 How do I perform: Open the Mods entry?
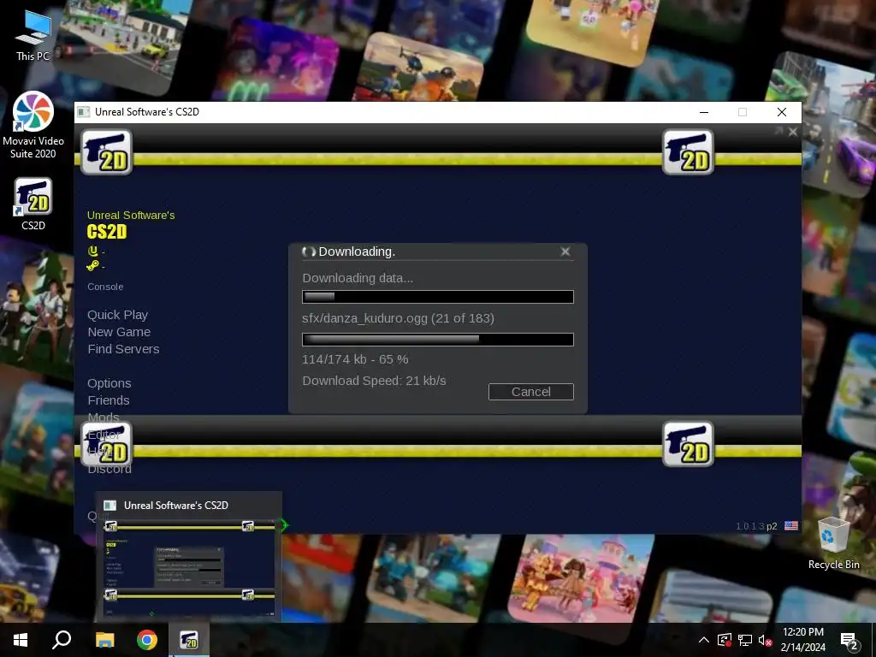[x=104, y=417]
